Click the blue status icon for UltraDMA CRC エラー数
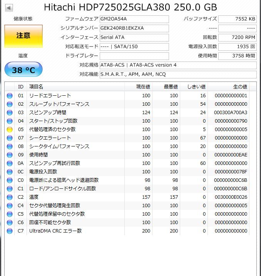 click(x=10, y=231)
